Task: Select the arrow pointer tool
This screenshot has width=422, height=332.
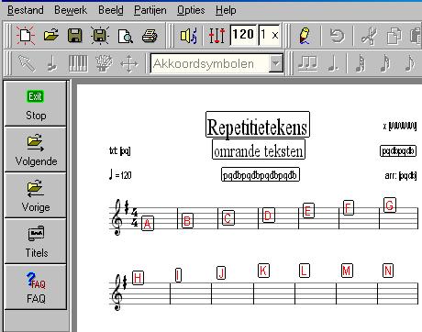Action: pyautogui.click(x=27, y=63)
